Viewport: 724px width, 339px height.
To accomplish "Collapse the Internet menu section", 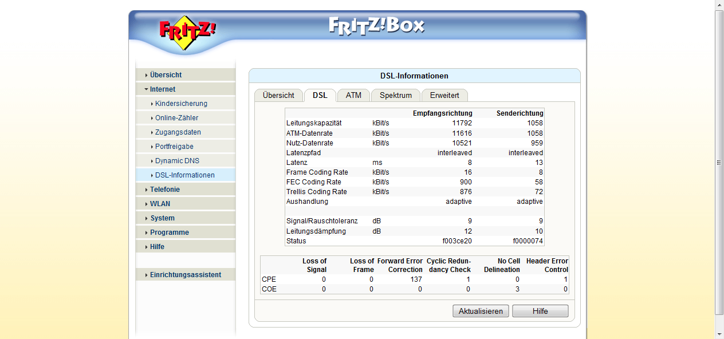I will tap(163, 89).
